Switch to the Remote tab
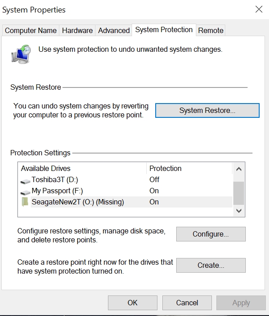This screenshot has height=316, width=269. click(211, 30)
